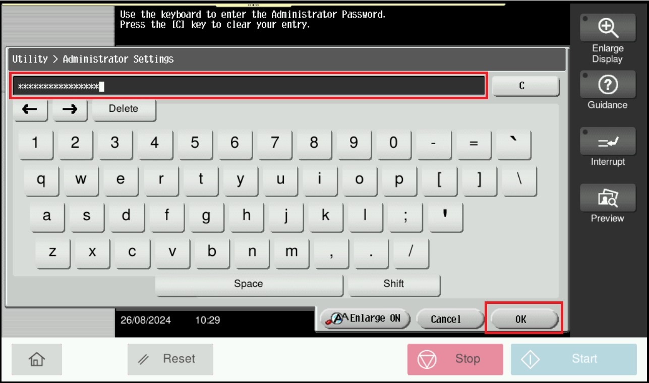Toggle the Shift key
Screen dimensions: 649x383
393,284
